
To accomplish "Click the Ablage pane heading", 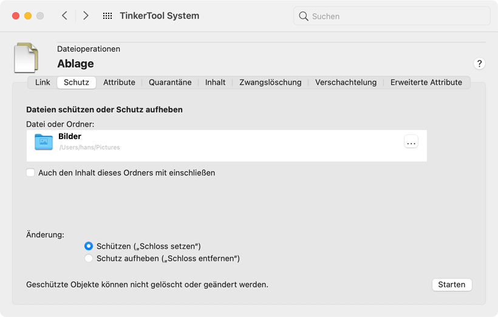I will (75, 64).
